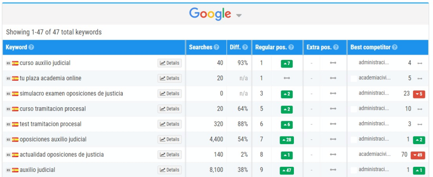Click Details button for 'actualidad oposiciones de justicia'
The height and width of the screenshot is (177, 433).
click(170, 155)
